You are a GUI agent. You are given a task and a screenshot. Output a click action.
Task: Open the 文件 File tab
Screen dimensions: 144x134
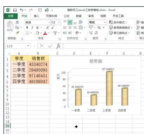tap(11, 16)
